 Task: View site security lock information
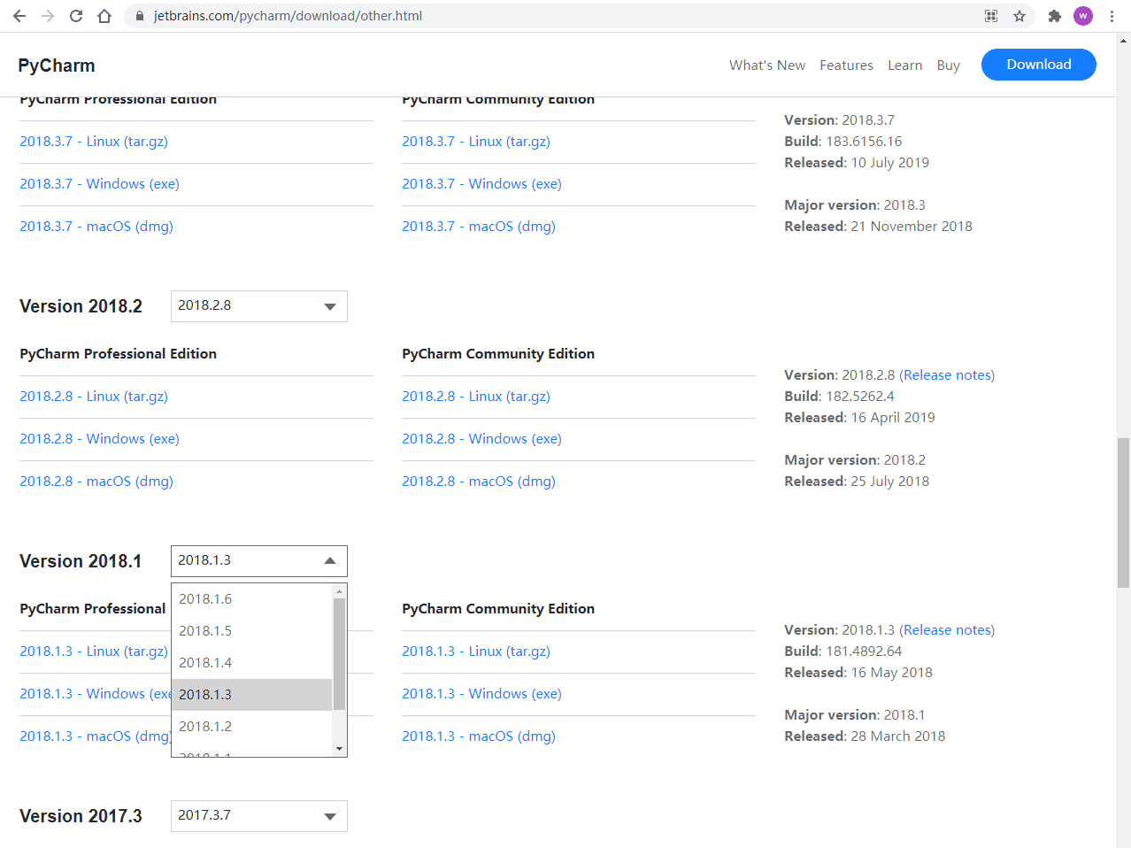(x=139, y=16)
